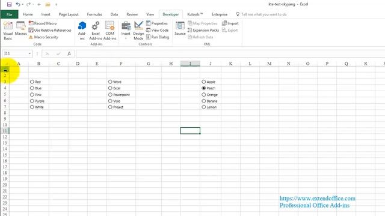Select column M header

(269, 64)
